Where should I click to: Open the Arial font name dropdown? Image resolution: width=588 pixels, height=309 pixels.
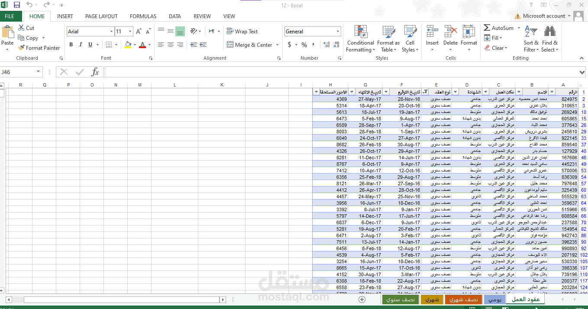pos(110,32)
